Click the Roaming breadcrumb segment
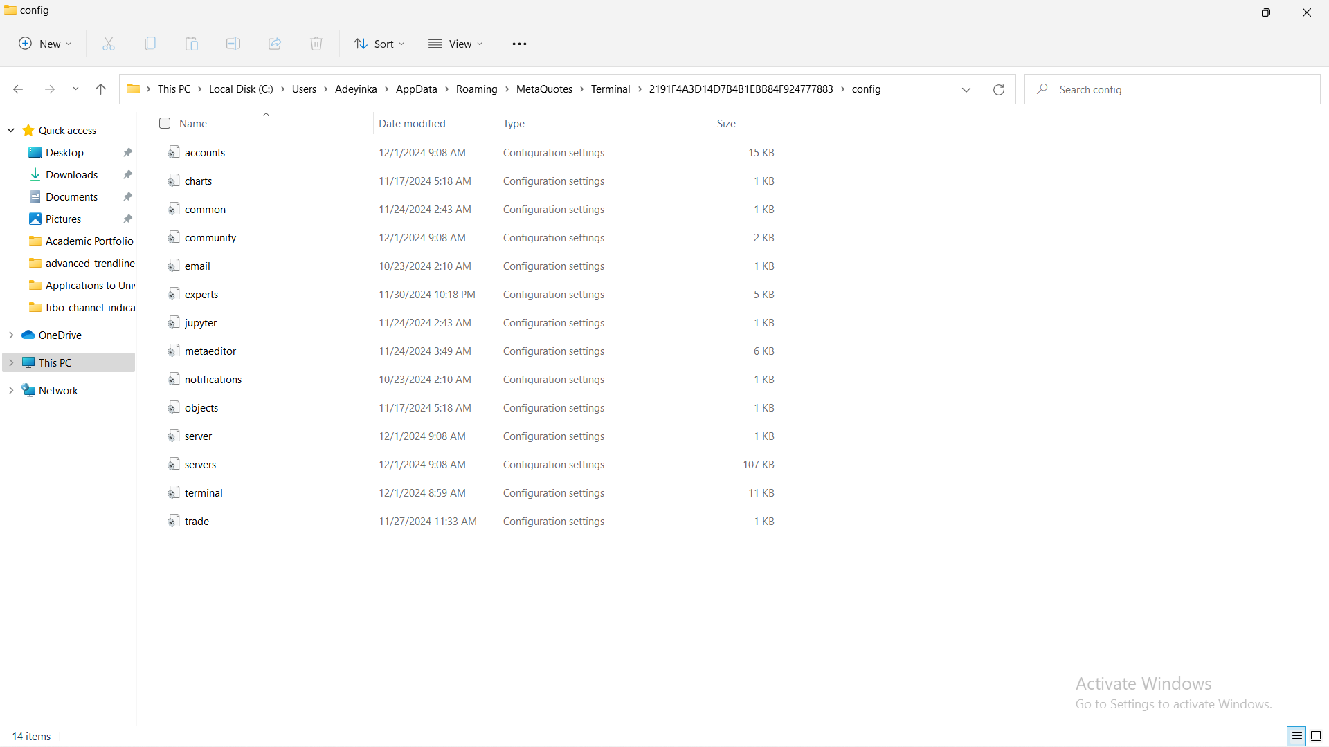This screenshot has width=1329, height=747. point(476,89)
